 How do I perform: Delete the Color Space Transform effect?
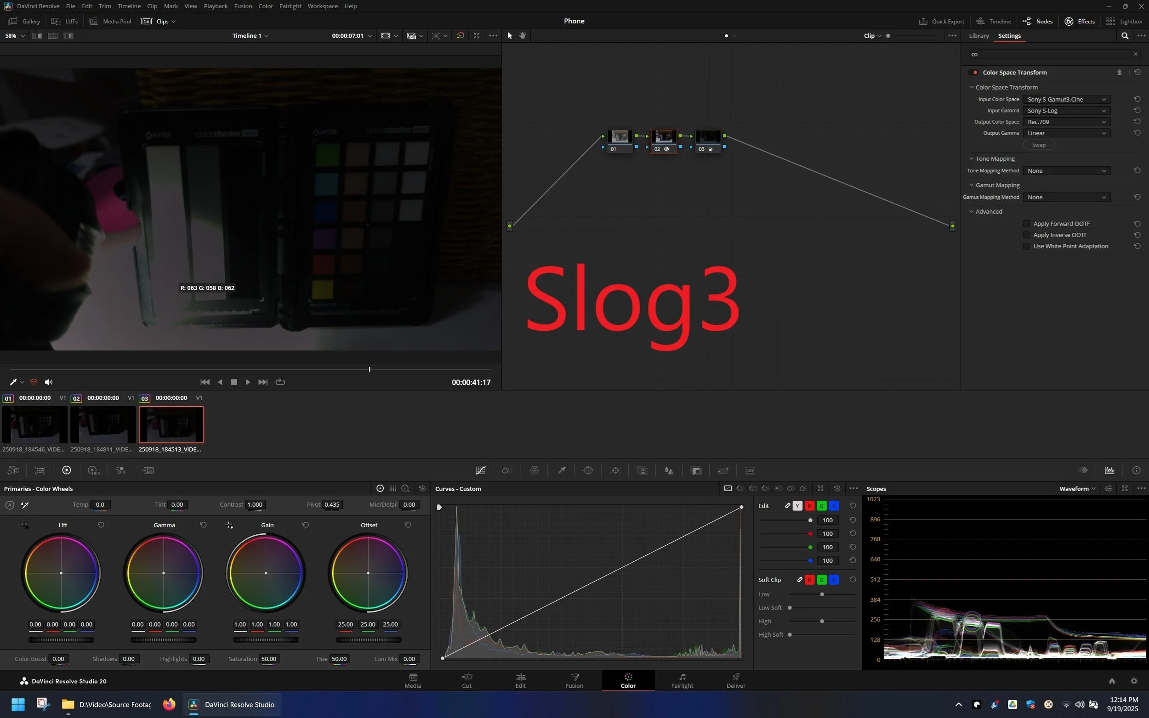(x=1119, y=72)
